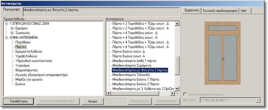268x110 pixels.
Task: Select Πόρτα + 4 Ταμπλάδες εσωτ. Δ
Action: point(135,33)
